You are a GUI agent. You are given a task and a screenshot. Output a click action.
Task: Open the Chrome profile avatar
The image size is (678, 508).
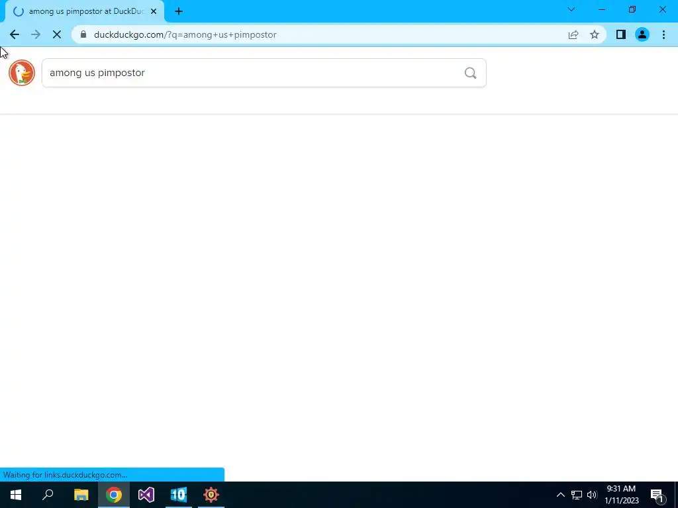click(642, 34)
